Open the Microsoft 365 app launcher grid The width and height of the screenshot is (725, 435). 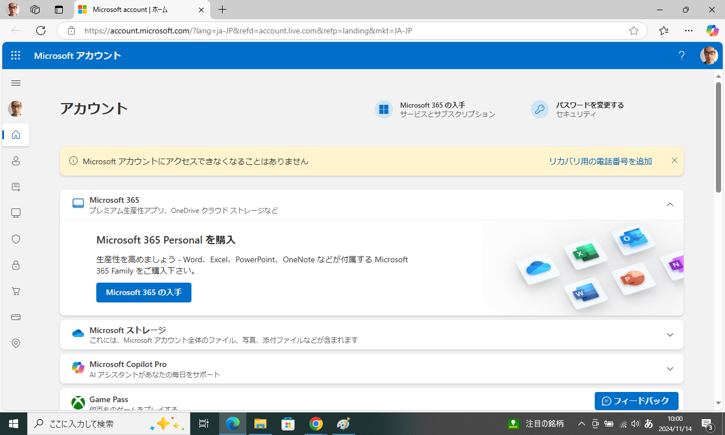[15, 55]
